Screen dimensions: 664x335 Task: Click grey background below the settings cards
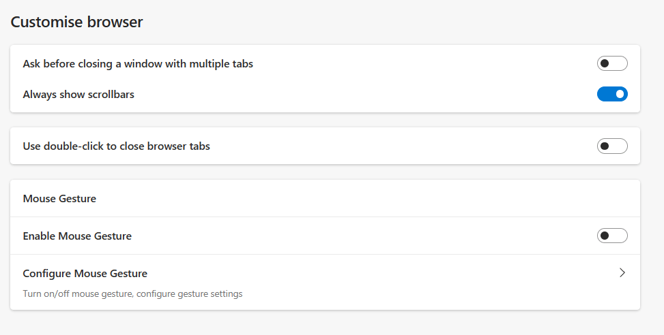pyautogui.click(x=326, y=323)
